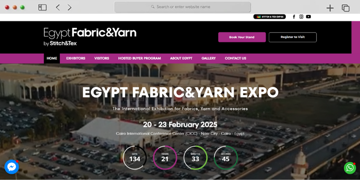The height and width of the screenshot is (180, 360).
Task: Click the '20 - 23 February 2025' date text
Action: click(180, 125)
